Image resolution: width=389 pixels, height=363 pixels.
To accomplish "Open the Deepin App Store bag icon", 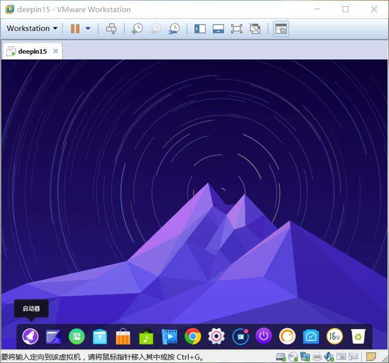I will (x=123, y=336).
